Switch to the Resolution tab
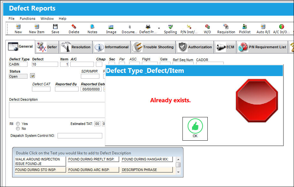294x187 pixels. [76, 47]
